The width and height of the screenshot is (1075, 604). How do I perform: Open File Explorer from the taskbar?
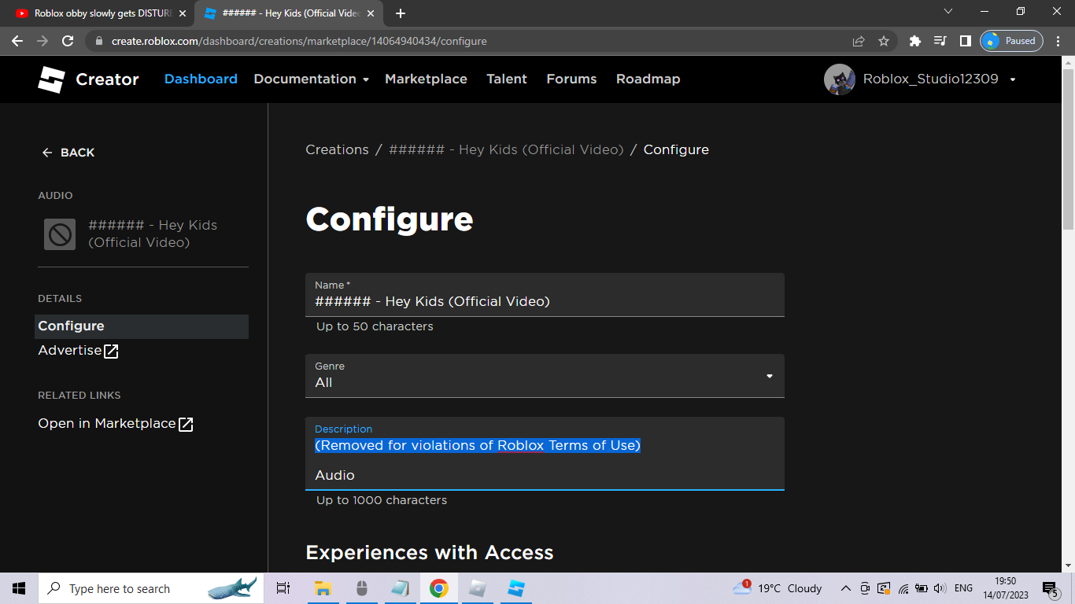[x=323, y=588]
